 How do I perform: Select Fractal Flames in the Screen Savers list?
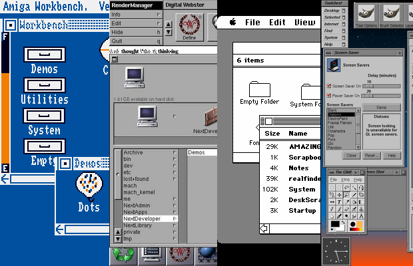click(341, 123)
